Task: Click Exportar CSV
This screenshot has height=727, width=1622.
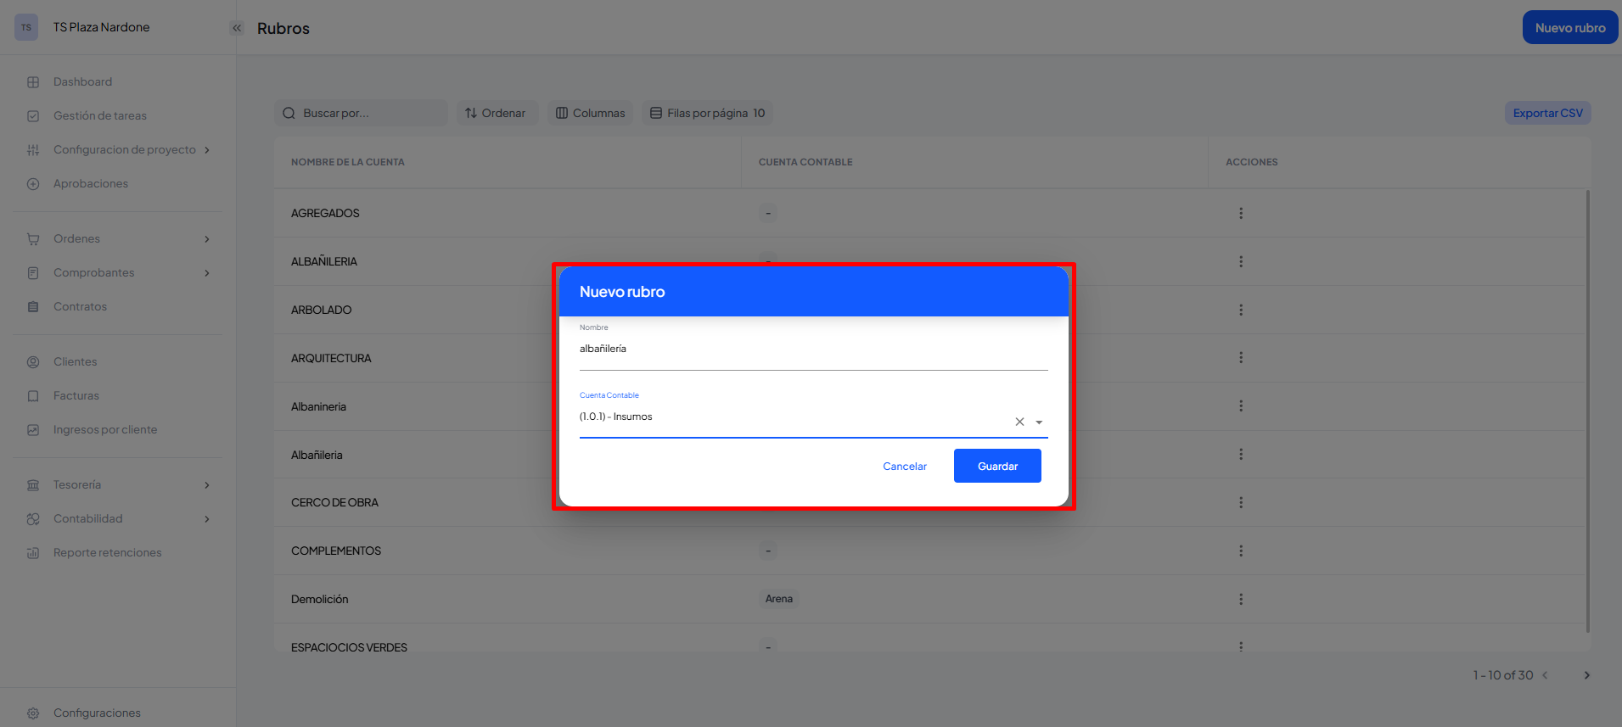Action: coord(1547,114)
